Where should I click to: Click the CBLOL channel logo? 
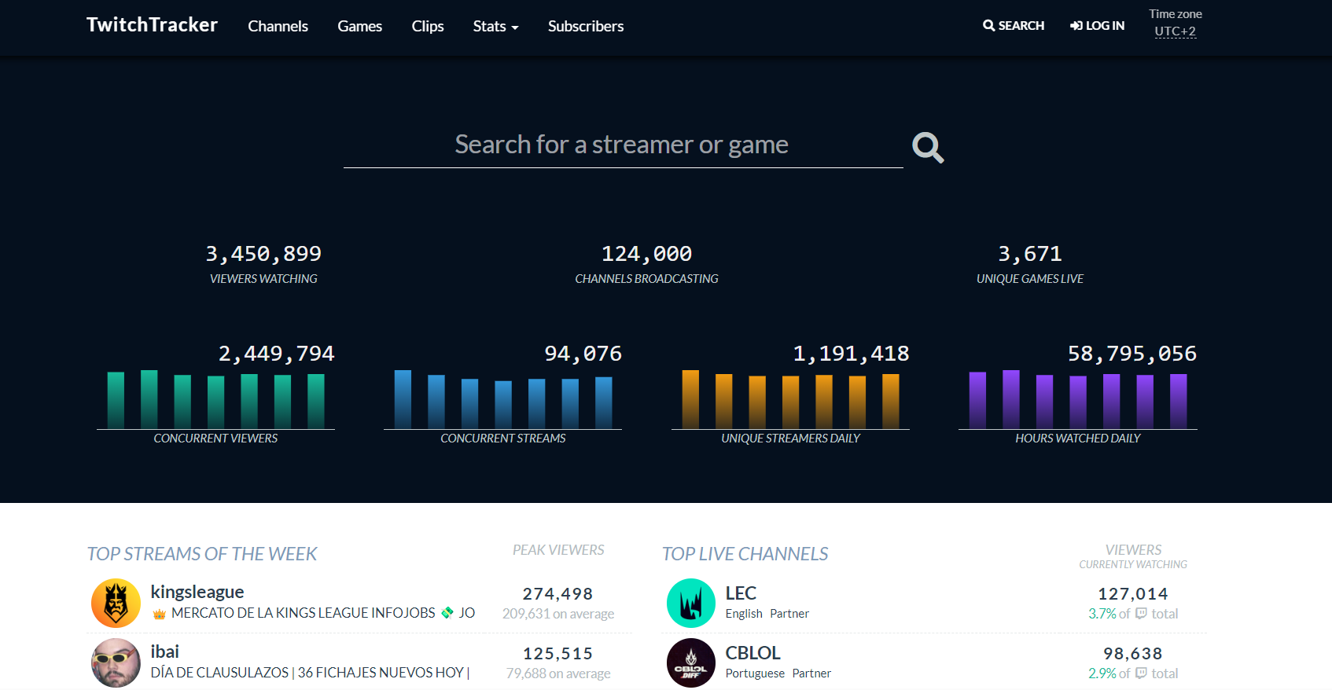(x=691, y=662)
